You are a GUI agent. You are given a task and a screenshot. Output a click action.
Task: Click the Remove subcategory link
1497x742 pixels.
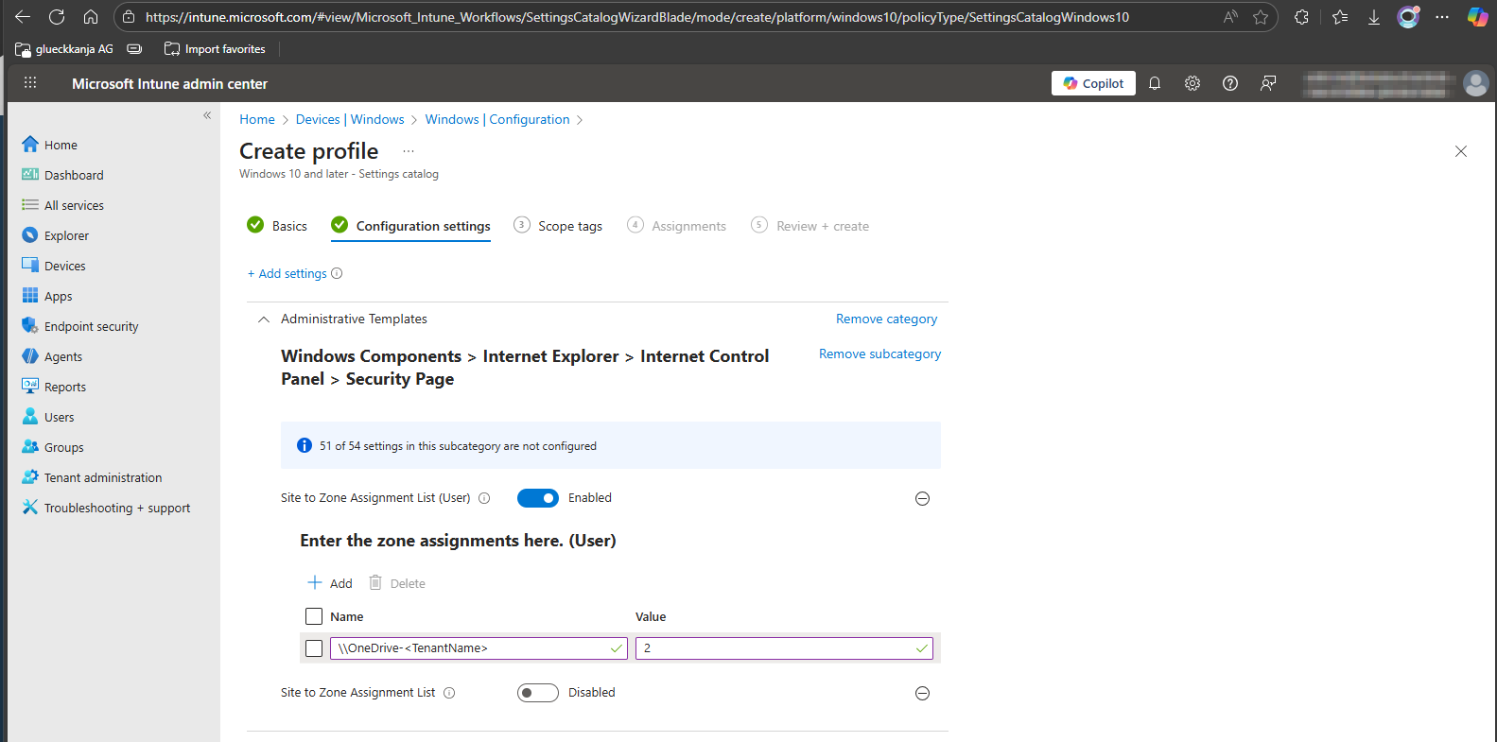tap(879, 354)
